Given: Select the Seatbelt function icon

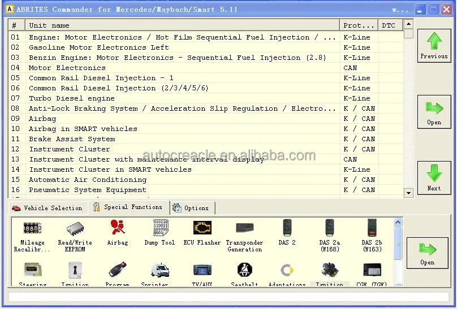Looking at the screenshot, I should point(244,273).
